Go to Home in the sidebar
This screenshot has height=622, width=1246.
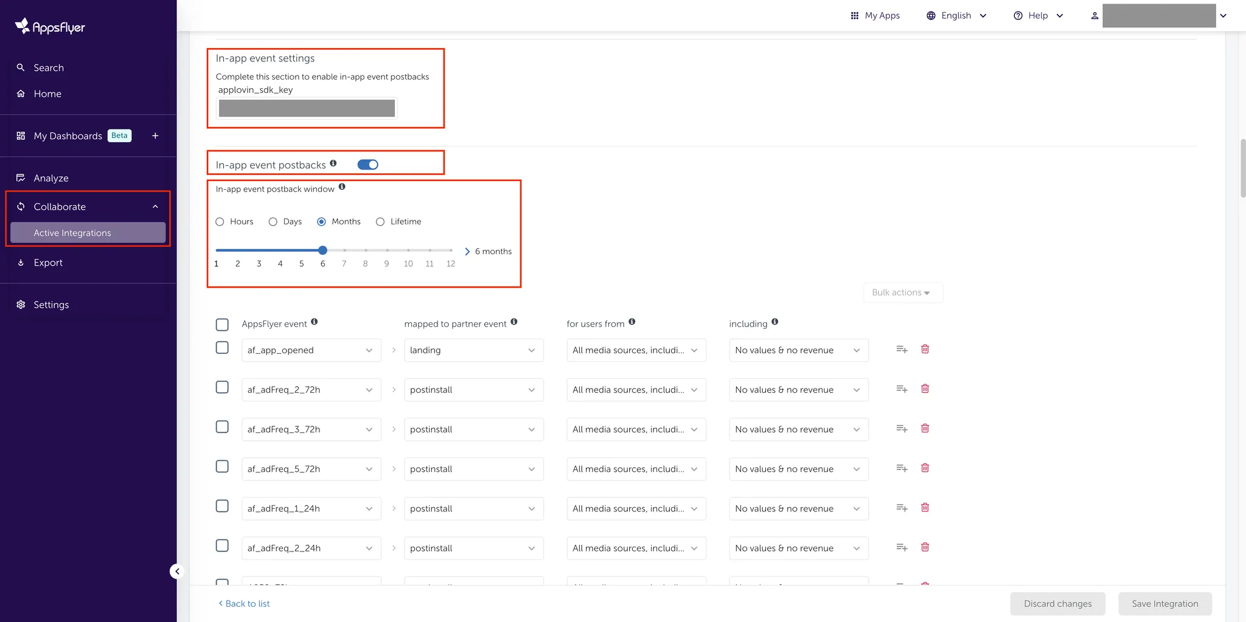tap(47, 94)
